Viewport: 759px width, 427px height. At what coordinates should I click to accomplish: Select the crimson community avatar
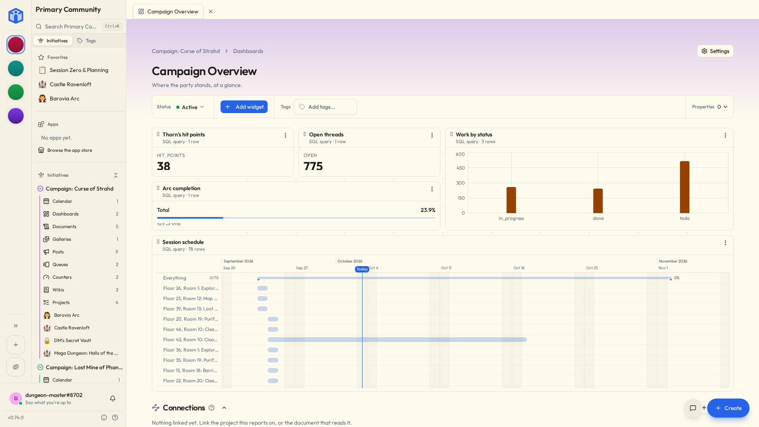16,45
